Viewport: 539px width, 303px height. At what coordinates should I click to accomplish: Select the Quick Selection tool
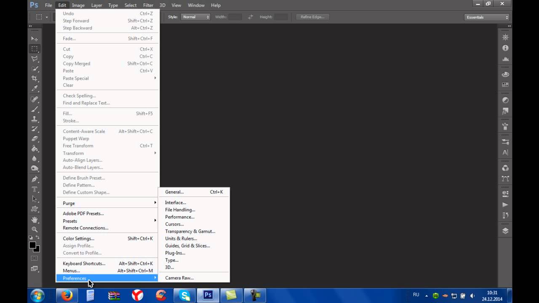[x=35, y=69]
